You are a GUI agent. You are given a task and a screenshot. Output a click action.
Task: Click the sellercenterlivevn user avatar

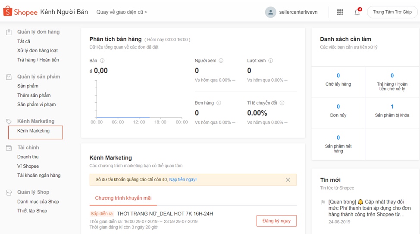click(x=270, y=12)
